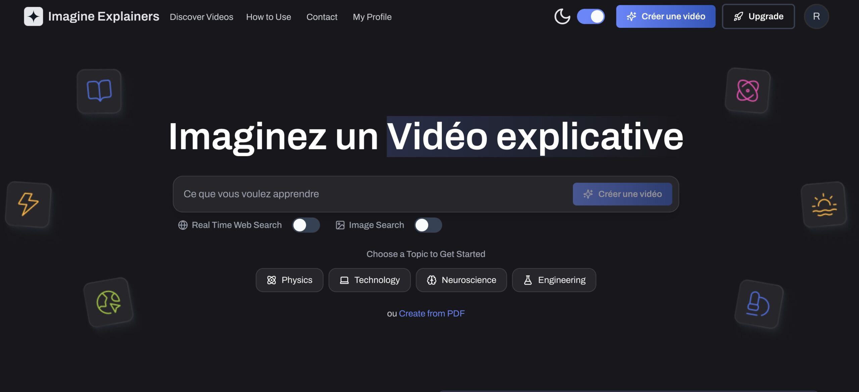The height and width of the screenshot is (392, 859).
Task: Click the Image Search label
Action: (x=376, y=225)
